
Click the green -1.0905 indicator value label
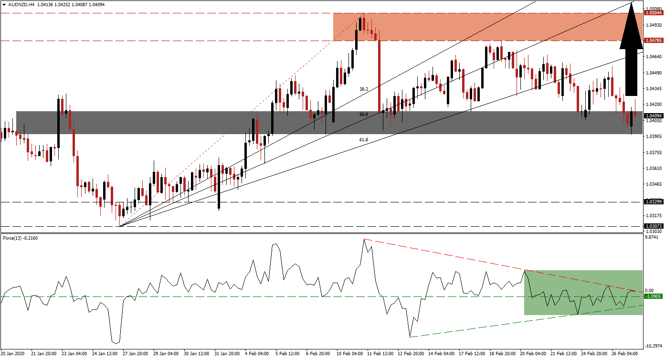point(653,296)
